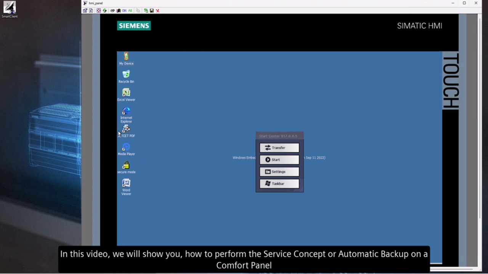The width and height of the screenshot is (488, 274).
Task: Open Settings from the Start Center
Action: tap(279, 172)
